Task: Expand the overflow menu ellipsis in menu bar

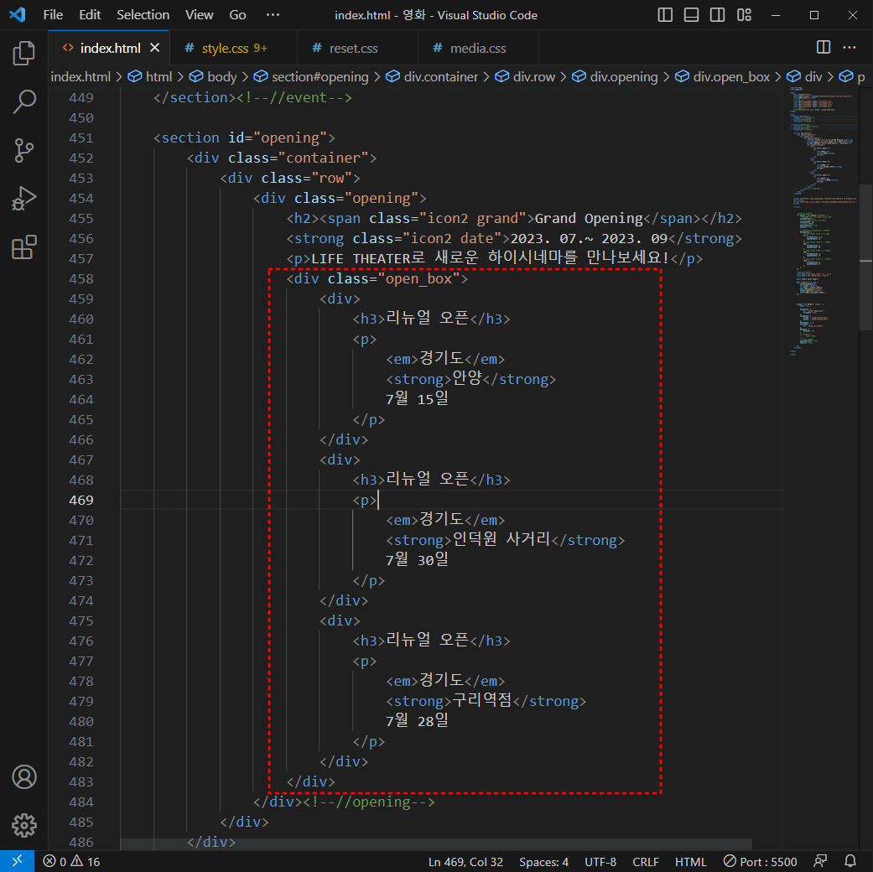Action: click(273, 15)
